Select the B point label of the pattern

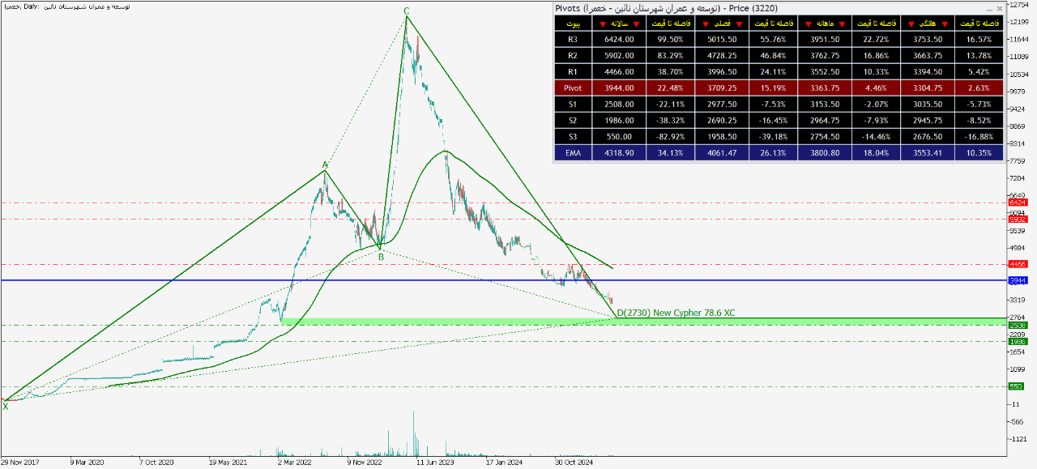click(x=380, y=257)
